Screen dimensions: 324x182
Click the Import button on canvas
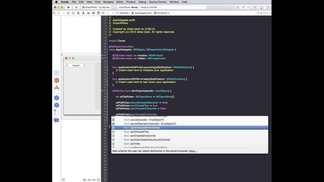tap(76, 65)
